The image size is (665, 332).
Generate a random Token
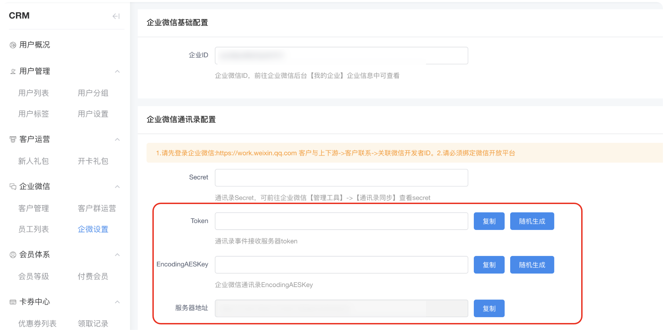click(532, 221)
